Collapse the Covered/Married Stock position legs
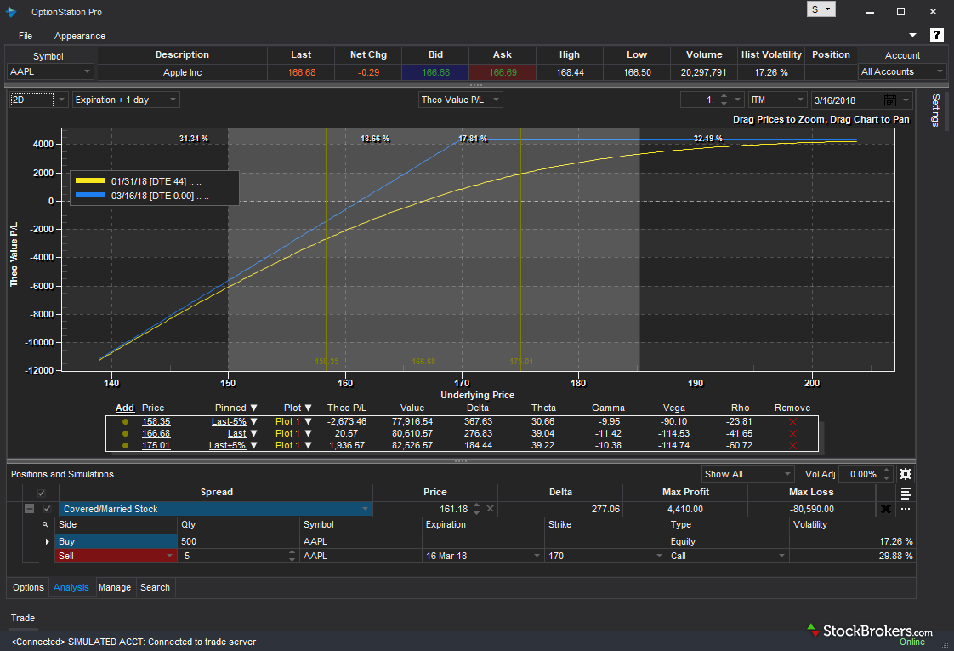Viewport: 954px width, 651px height. [x=30, y=509]
